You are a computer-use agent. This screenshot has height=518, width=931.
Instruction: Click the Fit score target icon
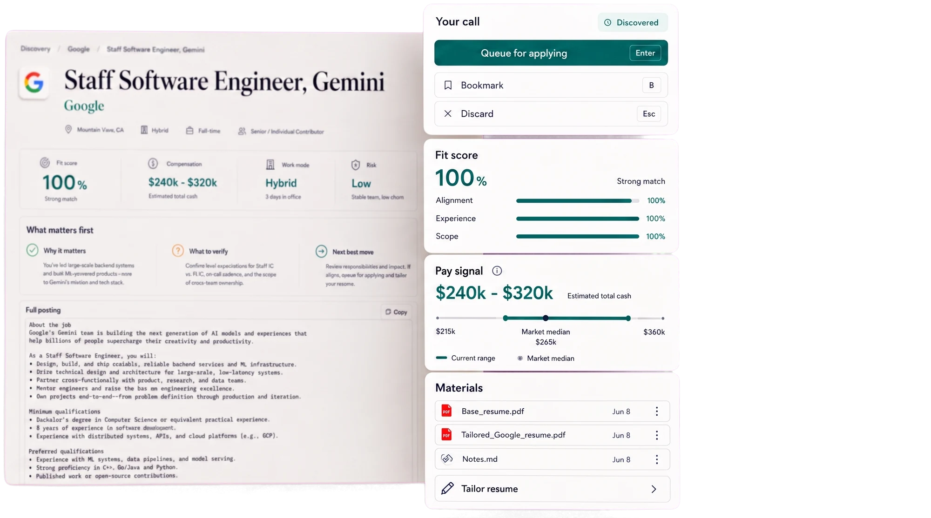[x=45, y=163]
